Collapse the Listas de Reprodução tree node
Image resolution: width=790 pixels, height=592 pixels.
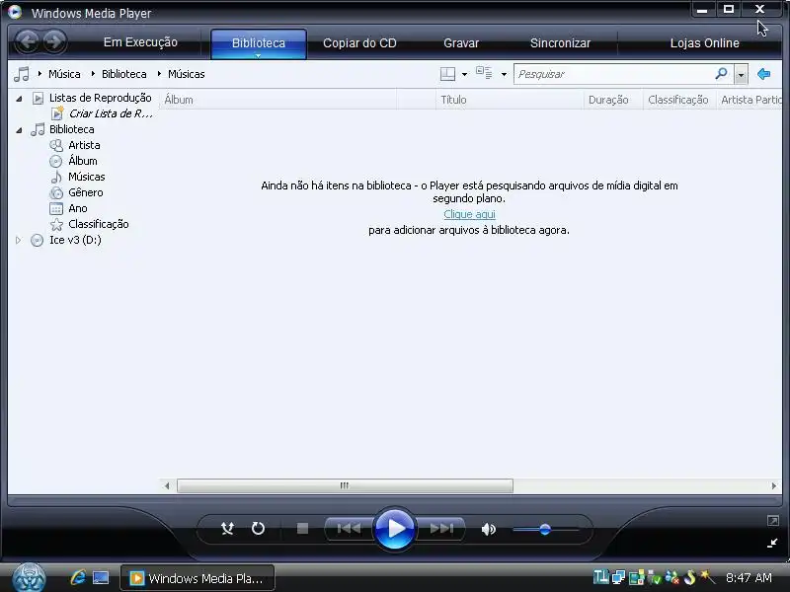[x=19, y=99]
